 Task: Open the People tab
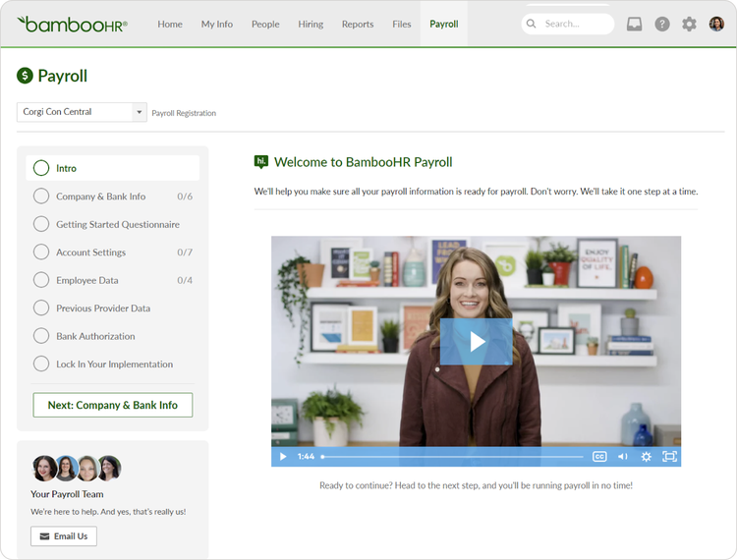[x=265, y=24]
